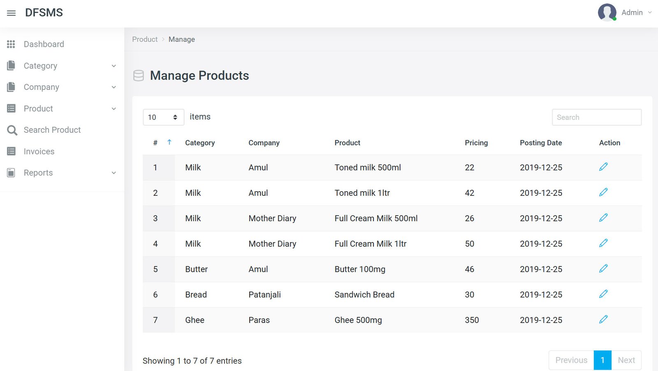Viewport: 658px width, 371px height.
Task: Sort table by Product column
Action: click(348, 143)
